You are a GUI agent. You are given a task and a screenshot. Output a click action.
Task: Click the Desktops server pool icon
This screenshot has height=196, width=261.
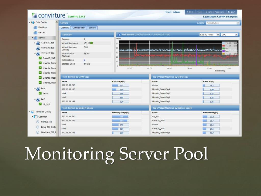tap(35, 28)
